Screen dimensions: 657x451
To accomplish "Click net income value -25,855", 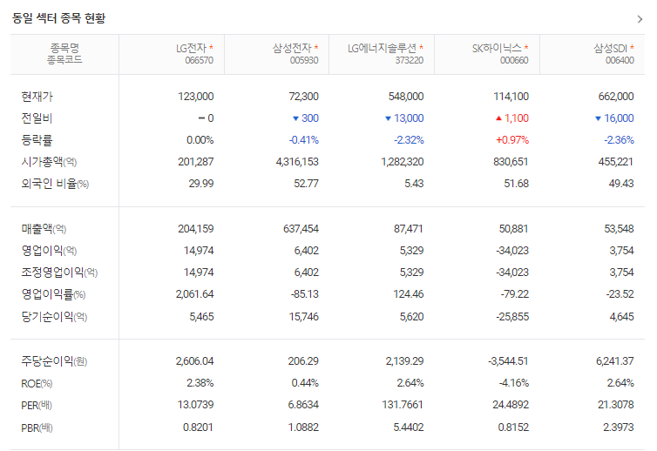I will (x=512, y=317).
